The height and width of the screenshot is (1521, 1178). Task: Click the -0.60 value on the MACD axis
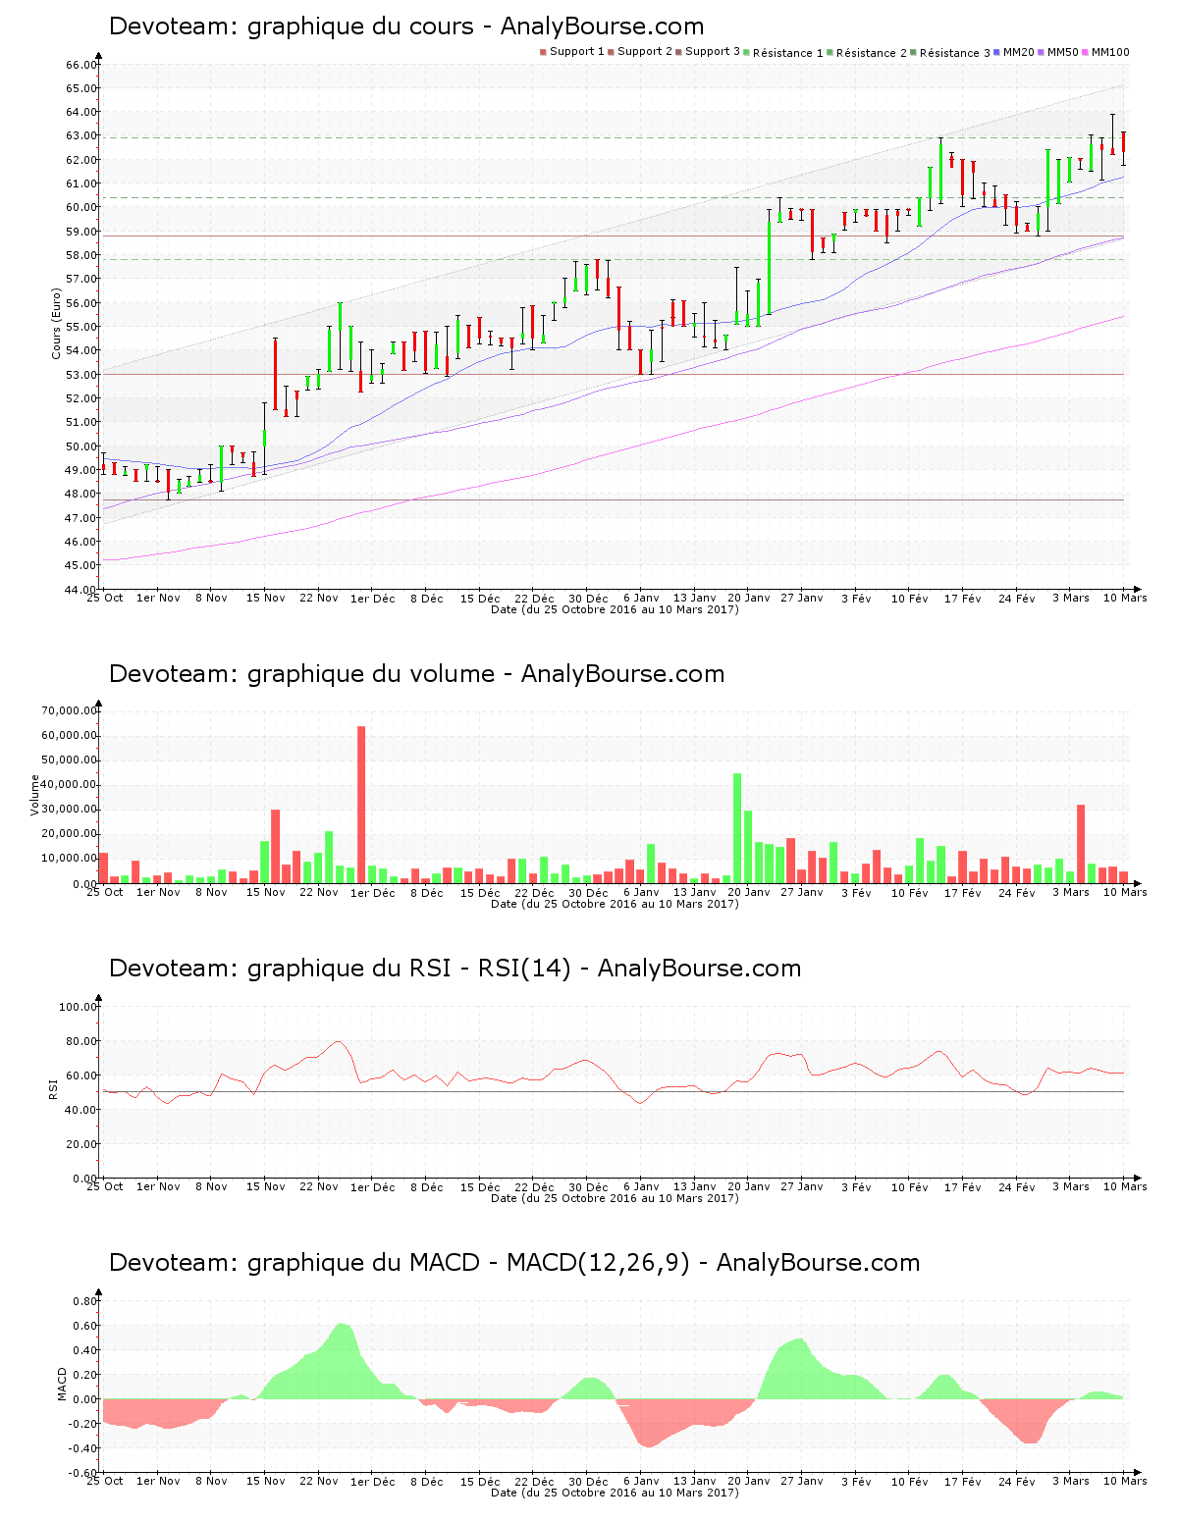pyautogui.click(x=83, y=1473)
